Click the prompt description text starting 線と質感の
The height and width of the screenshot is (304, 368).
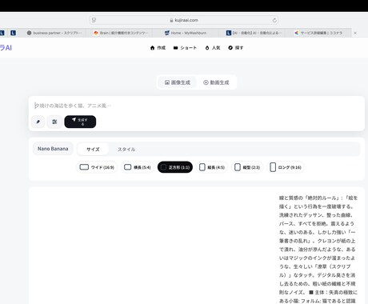tap(318, 250)
